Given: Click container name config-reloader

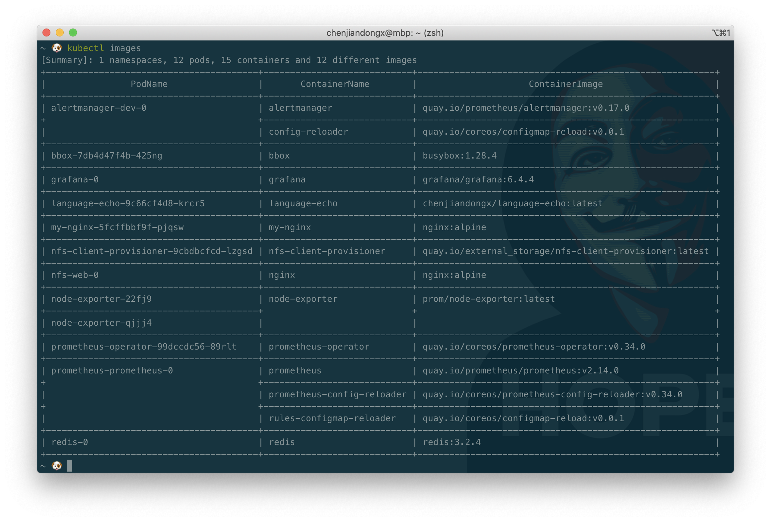Looking at the screenshot, I should pos(309,132).
